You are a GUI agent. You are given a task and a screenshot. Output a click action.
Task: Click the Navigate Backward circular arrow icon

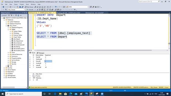[3, 7]
